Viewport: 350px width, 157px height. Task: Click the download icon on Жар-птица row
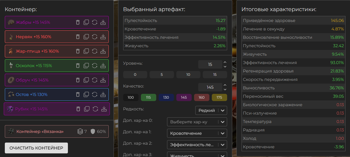click(103, 51)
